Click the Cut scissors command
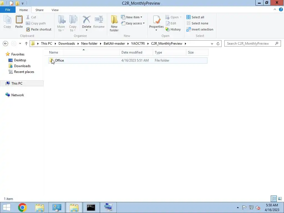The height and width of the screenshot is (213, 284). click(31, 17)
